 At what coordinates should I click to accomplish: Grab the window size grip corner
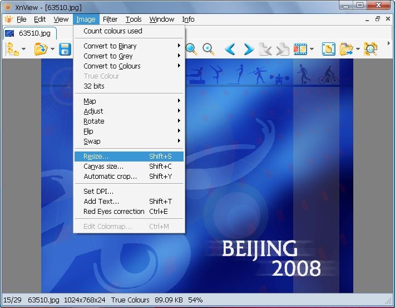(x=388, y=301)
